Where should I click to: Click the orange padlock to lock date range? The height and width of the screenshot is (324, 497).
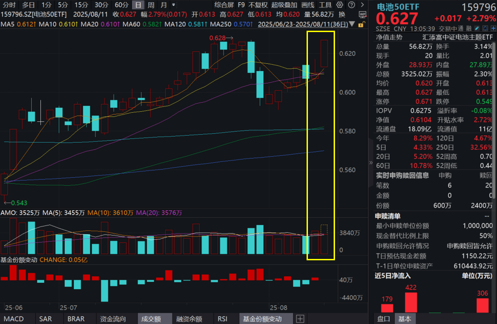361,24
